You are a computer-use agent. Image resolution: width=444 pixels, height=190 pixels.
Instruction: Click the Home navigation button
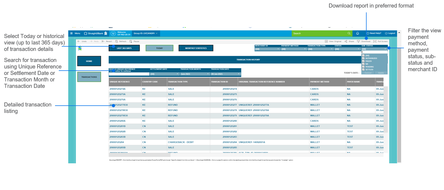pos(89,61)
